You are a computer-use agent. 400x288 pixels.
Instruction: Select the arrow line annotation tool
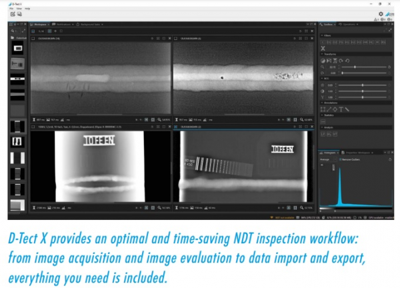[329, 109]
